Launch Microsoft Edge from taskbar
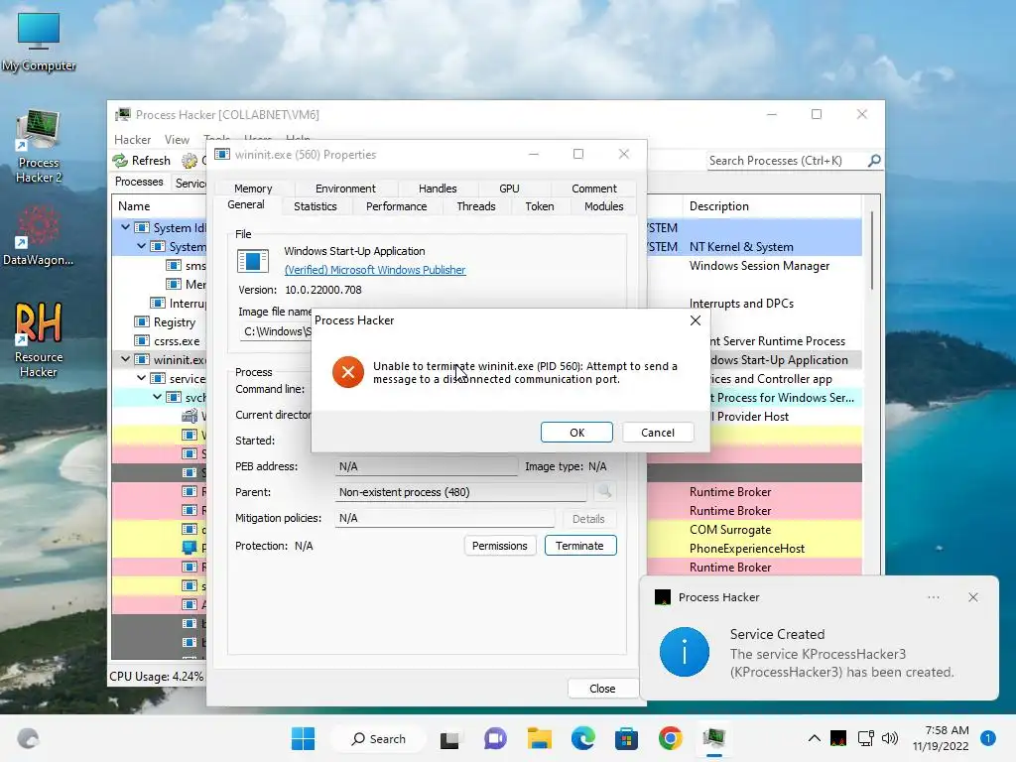This screenshot has width=1016, height=762. coord(583,738)
